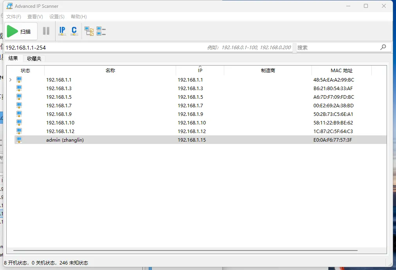Select name 192.168.1.10 in 名称 column

(x=60, y=123)
